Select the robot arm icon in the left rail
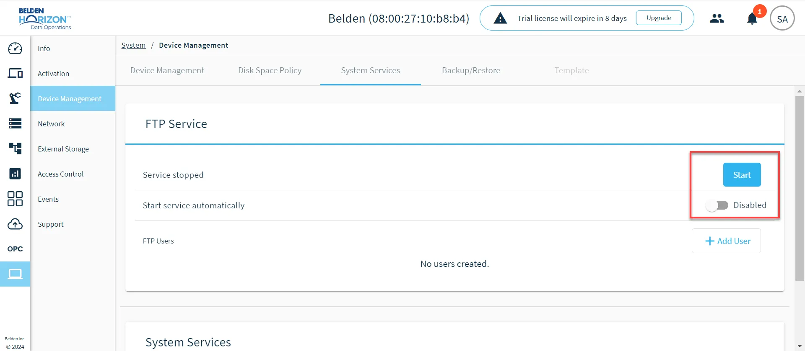 click(x=15, y=98)
